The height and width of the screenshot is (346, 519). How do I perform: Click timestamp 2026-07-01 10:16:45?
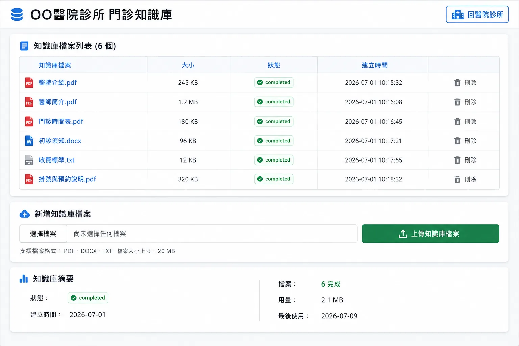tap(374, 122)
